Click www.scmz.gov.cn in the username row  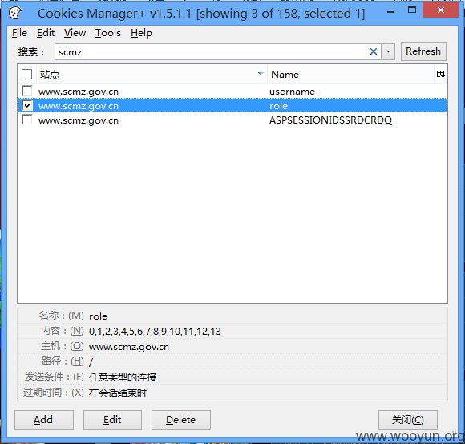click(x=79, y=92)
